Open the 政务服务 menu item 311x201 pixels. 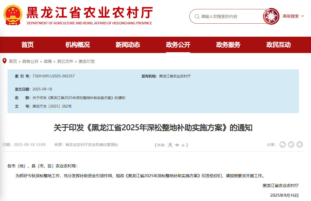pyautogui.click(x=228, y=45)
